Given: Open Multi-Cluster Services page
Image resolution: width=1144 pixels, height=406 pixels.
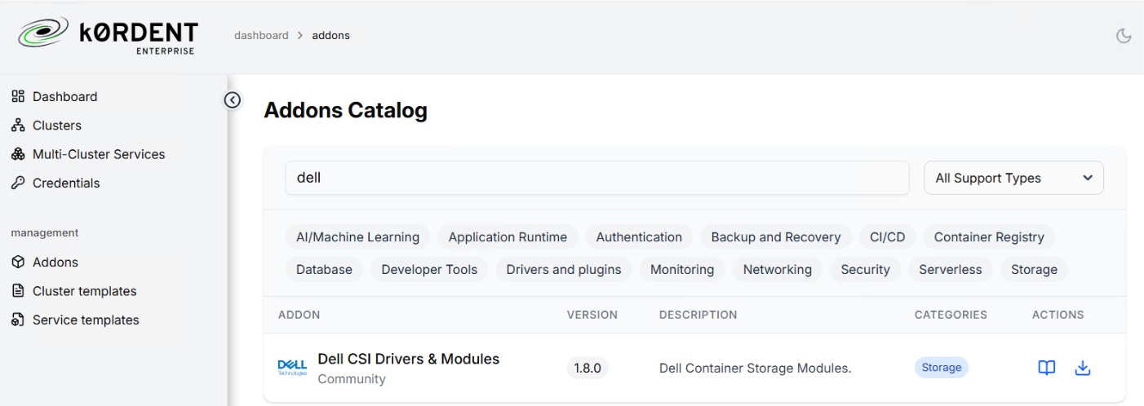Looking at the screenshot, I should [98, 154].
